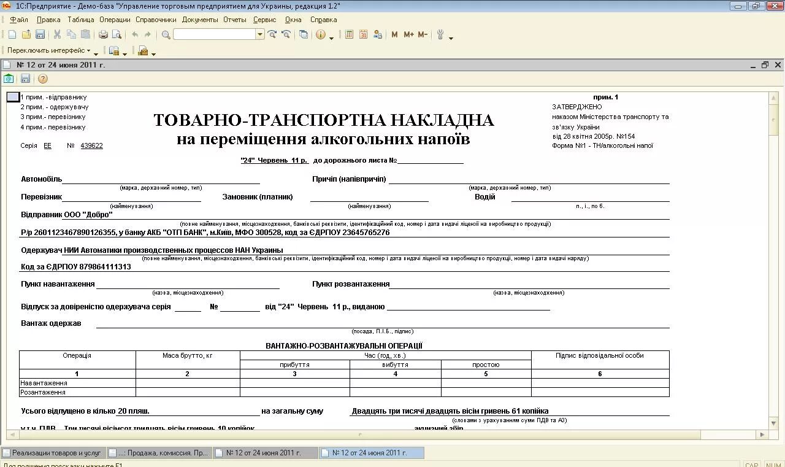Viewport: 785px width, 467px height.
Task: Click the sender name ООО "Добро"
Action: pos(88,215)
